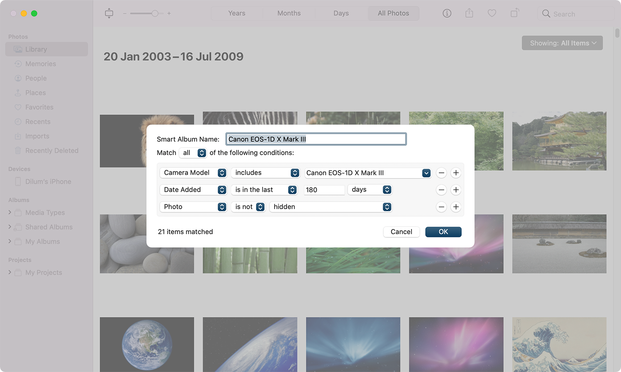The width and height of the screenshot is (621, 372).
Task: Select the golden pavilion photo thumbnail
Action: 559,141
